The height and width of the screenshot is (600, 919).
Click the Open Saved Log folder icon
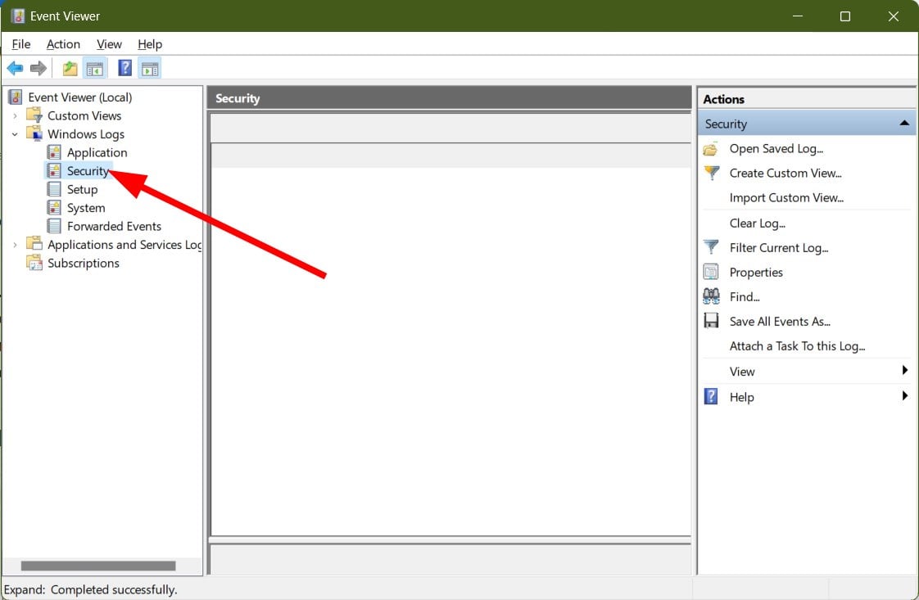tap(711, 150)
